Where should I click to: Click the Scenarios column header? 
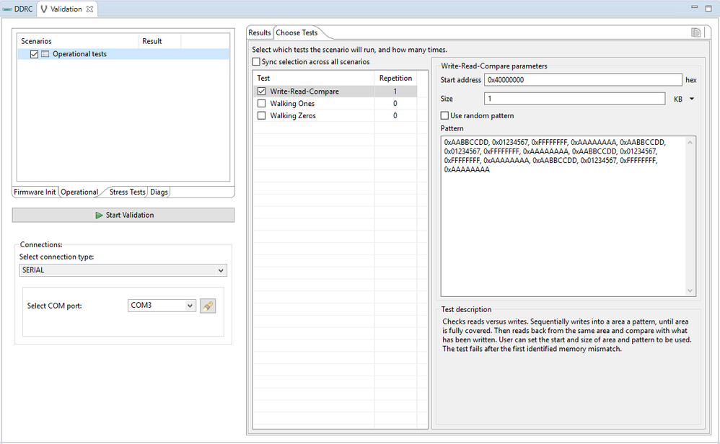78,41
